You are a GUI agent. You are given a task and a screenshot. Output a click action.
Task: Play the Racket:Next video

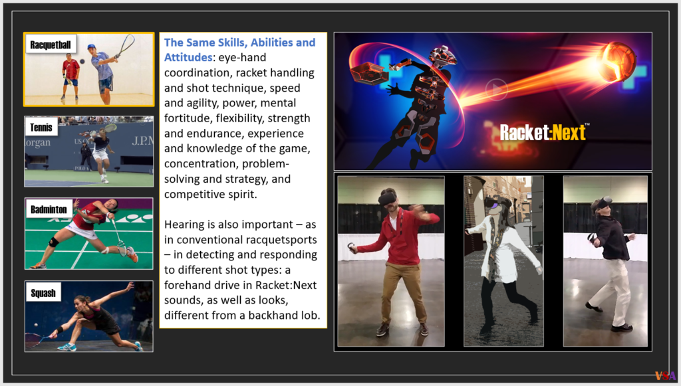tap(495, 89)
